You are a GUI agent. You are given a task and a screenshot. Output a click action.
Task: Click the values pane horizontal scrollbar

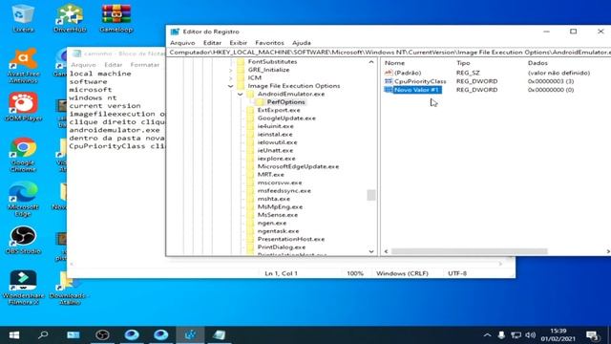[x=469, y=251]
